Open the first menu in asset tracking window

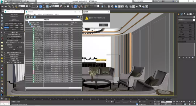(28, 14)
